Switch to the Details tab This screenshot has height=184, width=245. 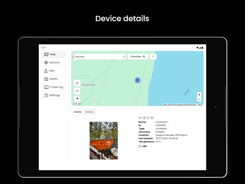[x=78, y=112]
